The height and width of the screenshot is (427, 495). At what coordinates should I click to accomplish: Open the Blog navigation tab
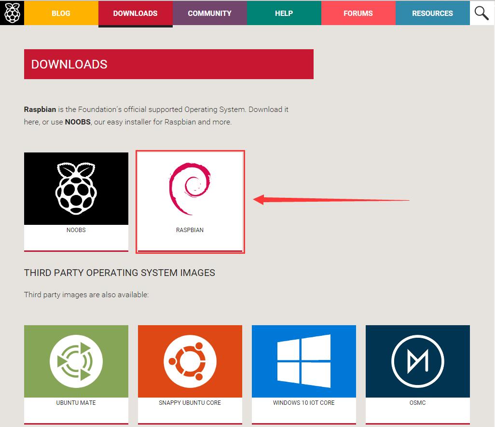[x=61, y=13]
